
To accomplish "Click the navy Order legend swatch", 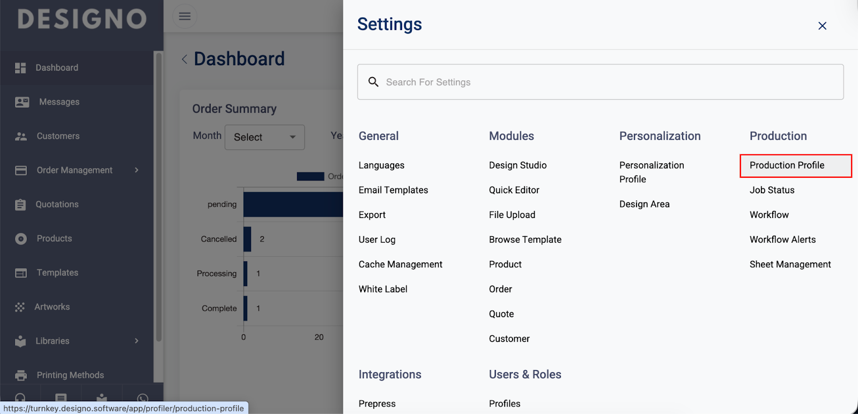I will coord(310,176).
